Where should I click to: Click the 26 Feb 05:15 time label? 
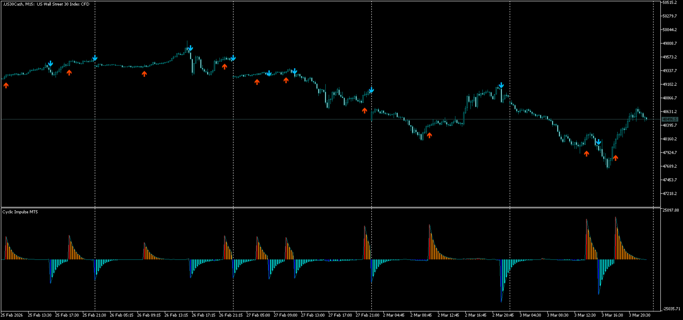(122, 315)
